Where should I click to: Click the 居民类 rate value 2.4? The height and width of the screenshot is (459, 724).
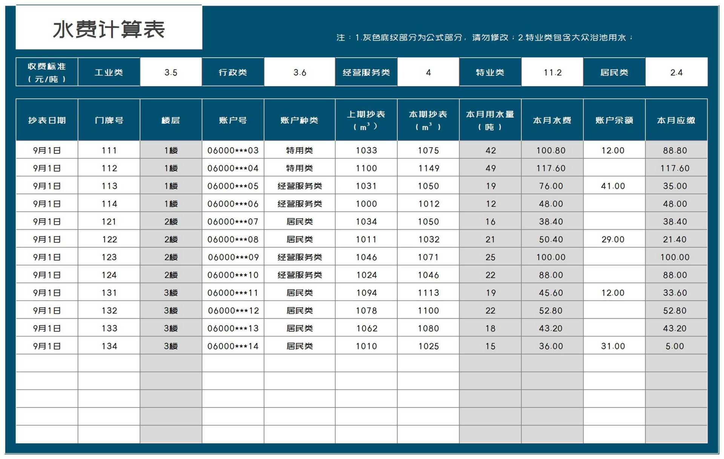(677, 72)
